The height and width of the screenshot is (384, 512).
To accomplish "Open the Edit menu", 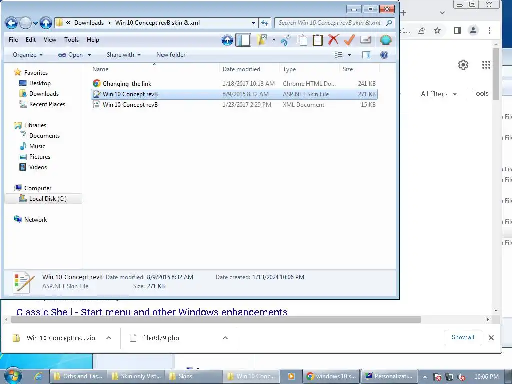I will click(31, 40).
